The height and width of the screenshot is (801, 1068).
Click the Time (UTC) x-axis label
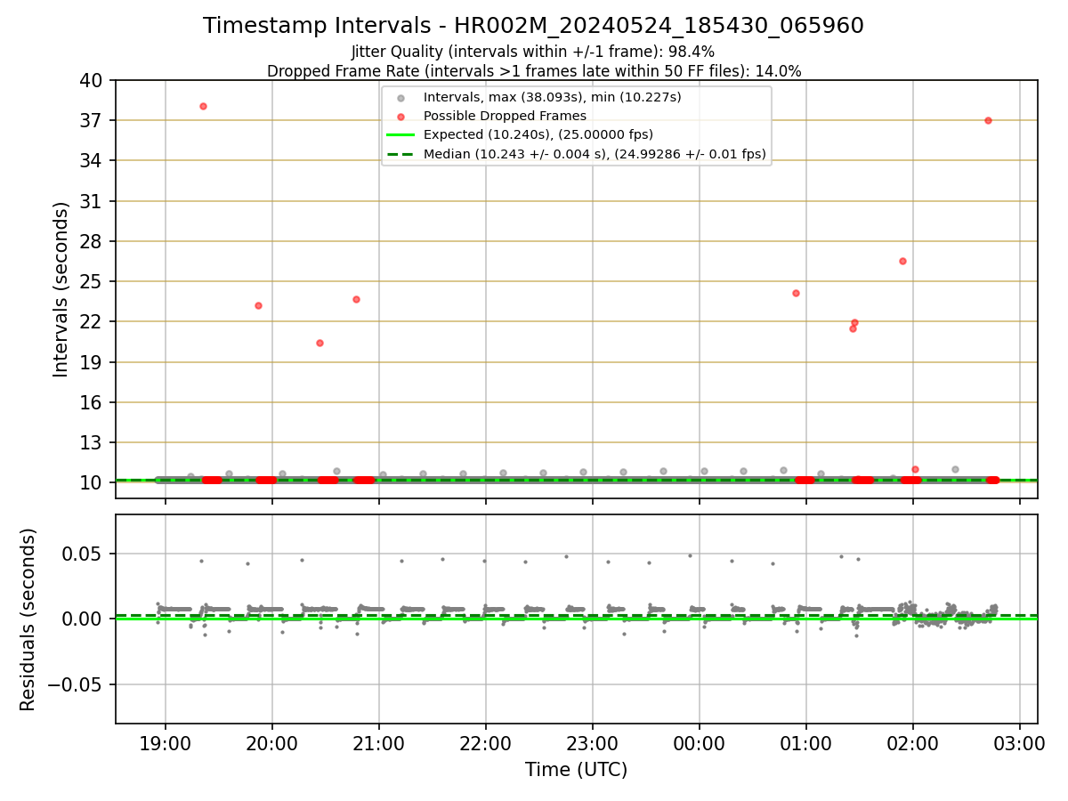click(x=576, y=770)
